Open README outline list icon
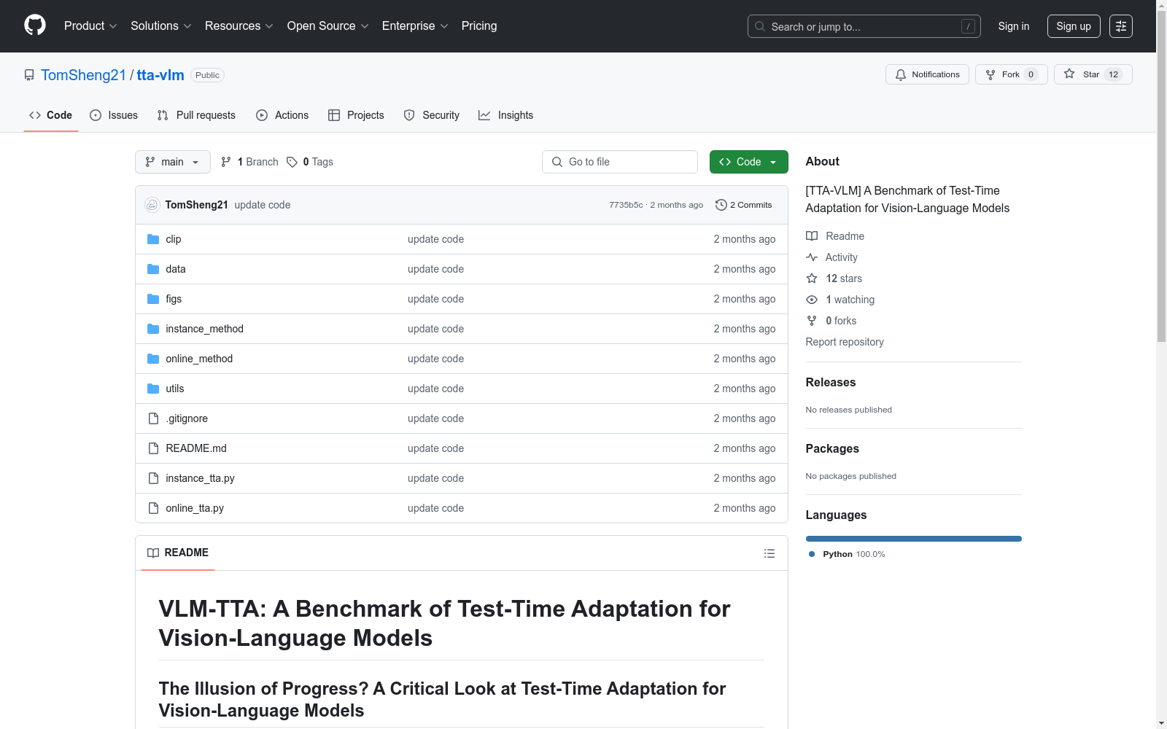This screenshot has height=729, width=1167. [769, 553]
